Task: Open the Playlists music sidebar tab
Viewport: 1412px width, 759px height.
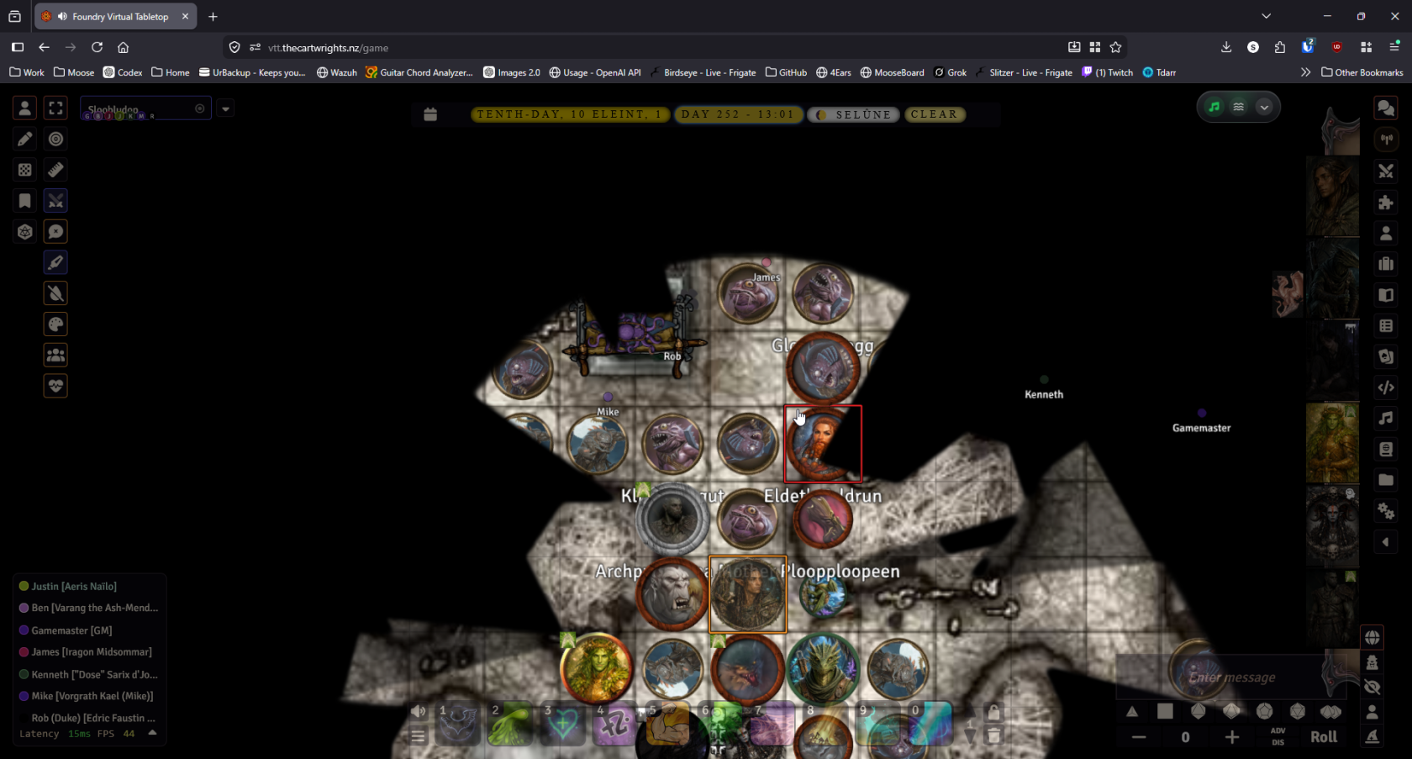Action: click(x=1386, y=418)
